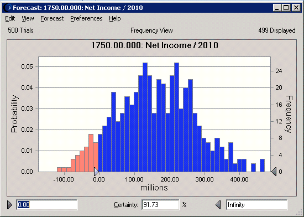Click the '0.05' probability axis value
This screenshot has height=217, width=304.
27,66
